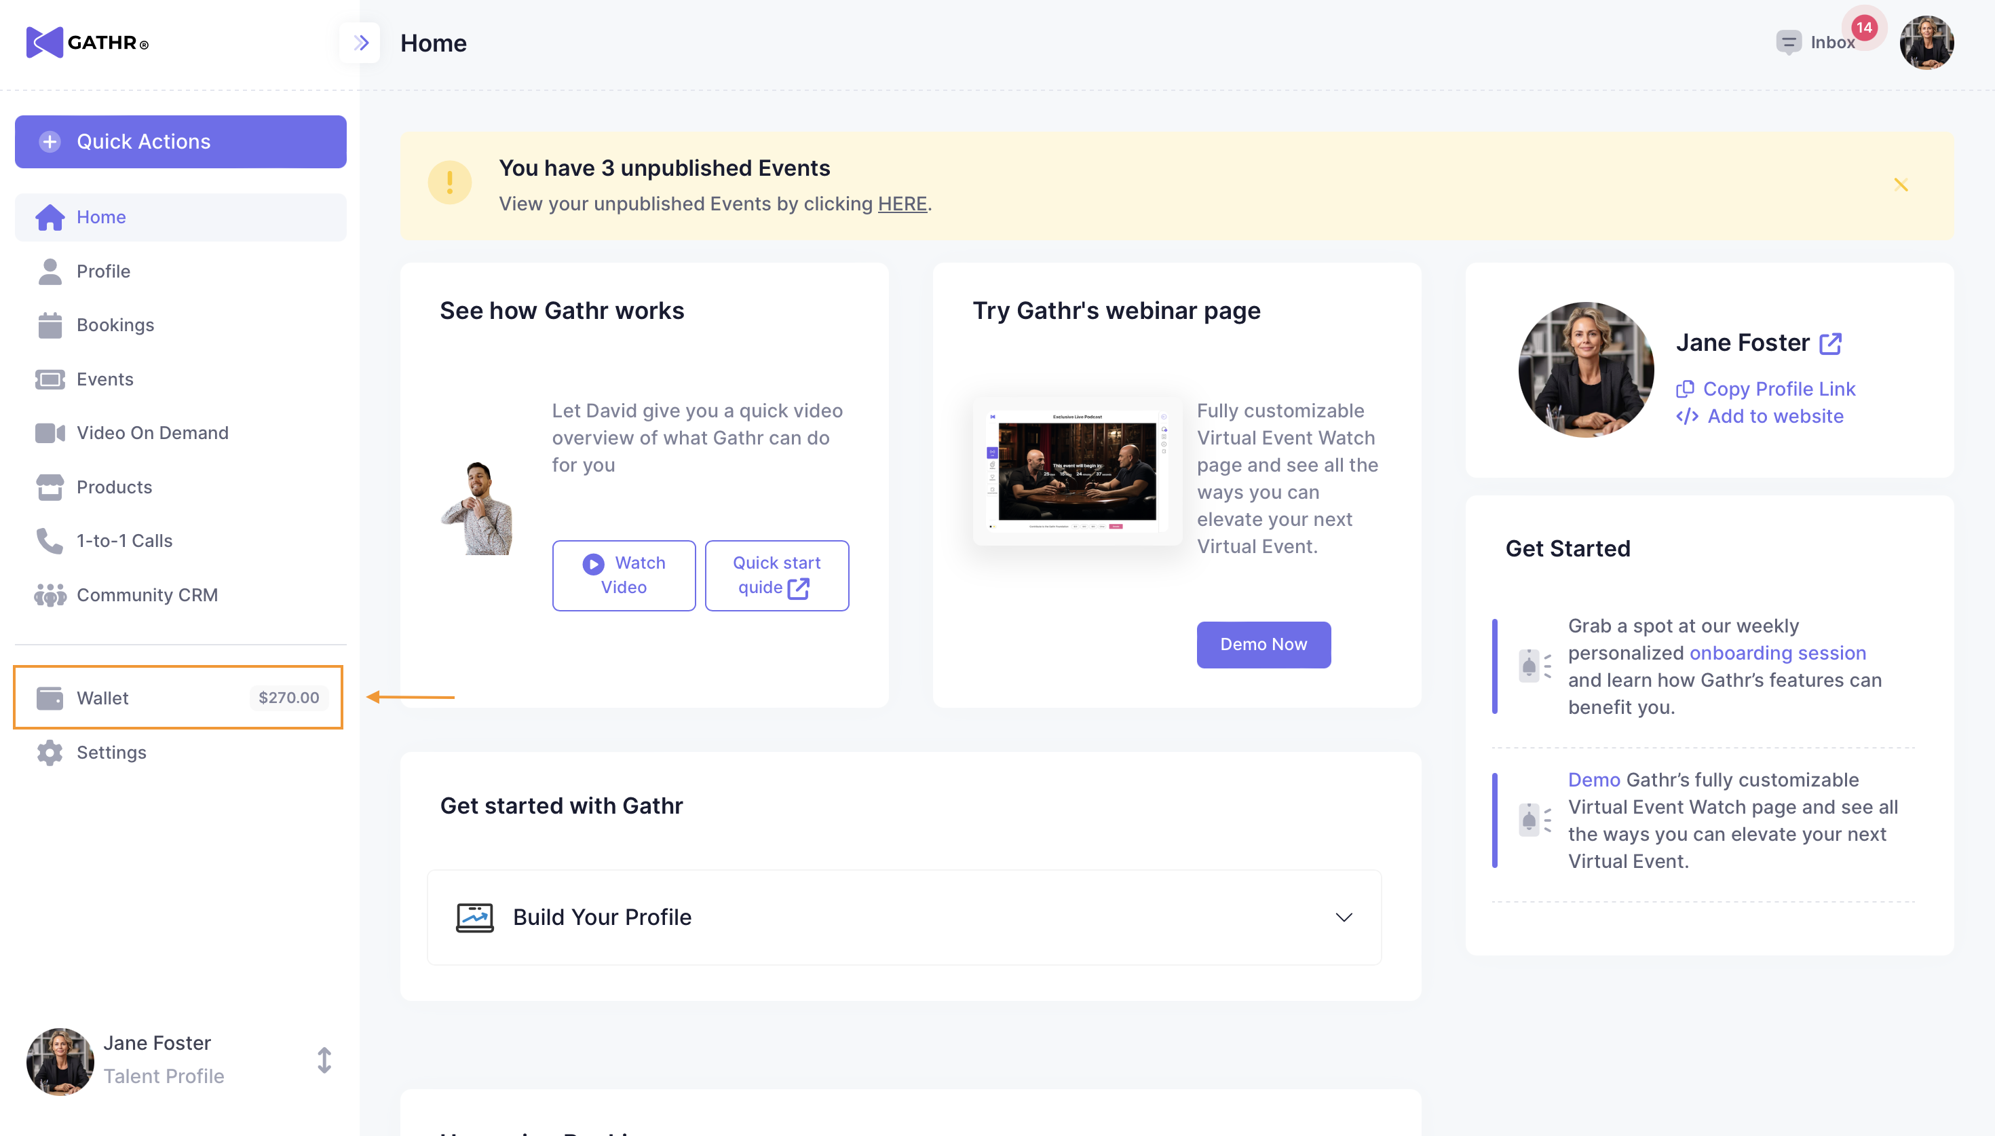Click the Copy Profile Link icon
The height and width of the screenshot is (1136, 1995).
(1685, 389)
